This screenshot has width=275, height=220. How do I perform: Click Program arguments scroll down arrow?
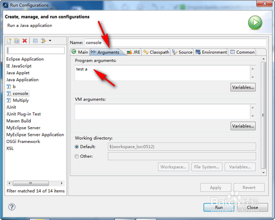252,77
